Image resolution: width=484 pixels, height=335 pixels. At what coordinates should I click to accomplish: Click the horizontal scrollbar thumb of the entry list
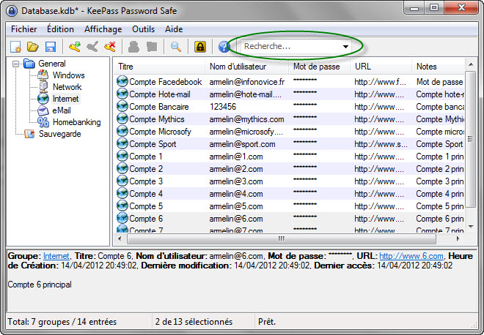point(281,238)
